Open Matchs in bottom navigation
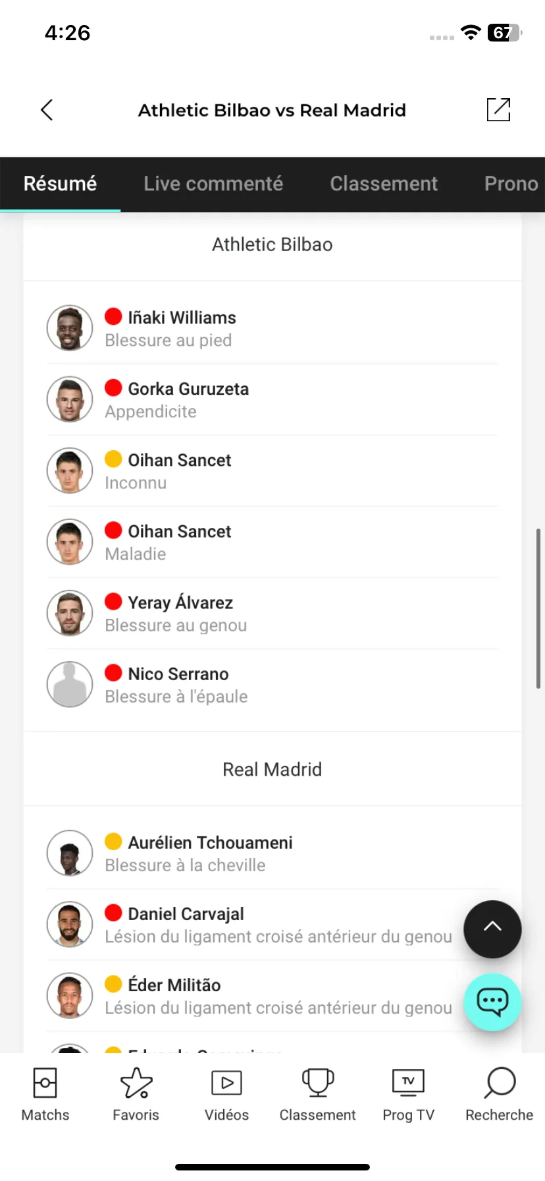Viewport: 545px width, 1181px height. (x=45, y=1095)
